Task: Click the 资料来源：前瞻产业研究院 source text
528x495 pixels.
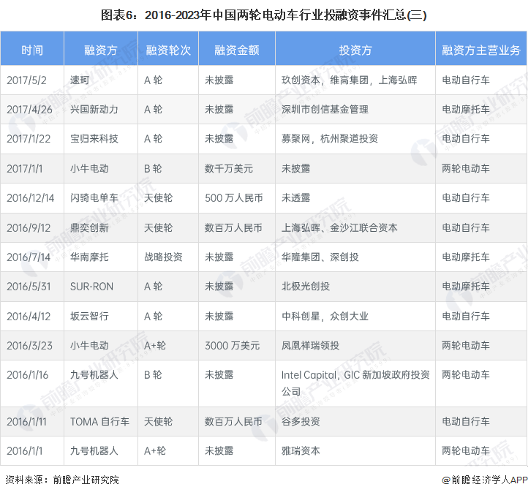Action: coord(62,480)
